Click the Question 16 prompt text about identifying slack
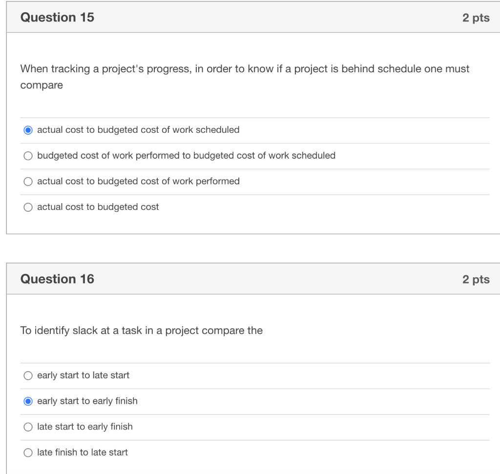 (x=141, y=330)
